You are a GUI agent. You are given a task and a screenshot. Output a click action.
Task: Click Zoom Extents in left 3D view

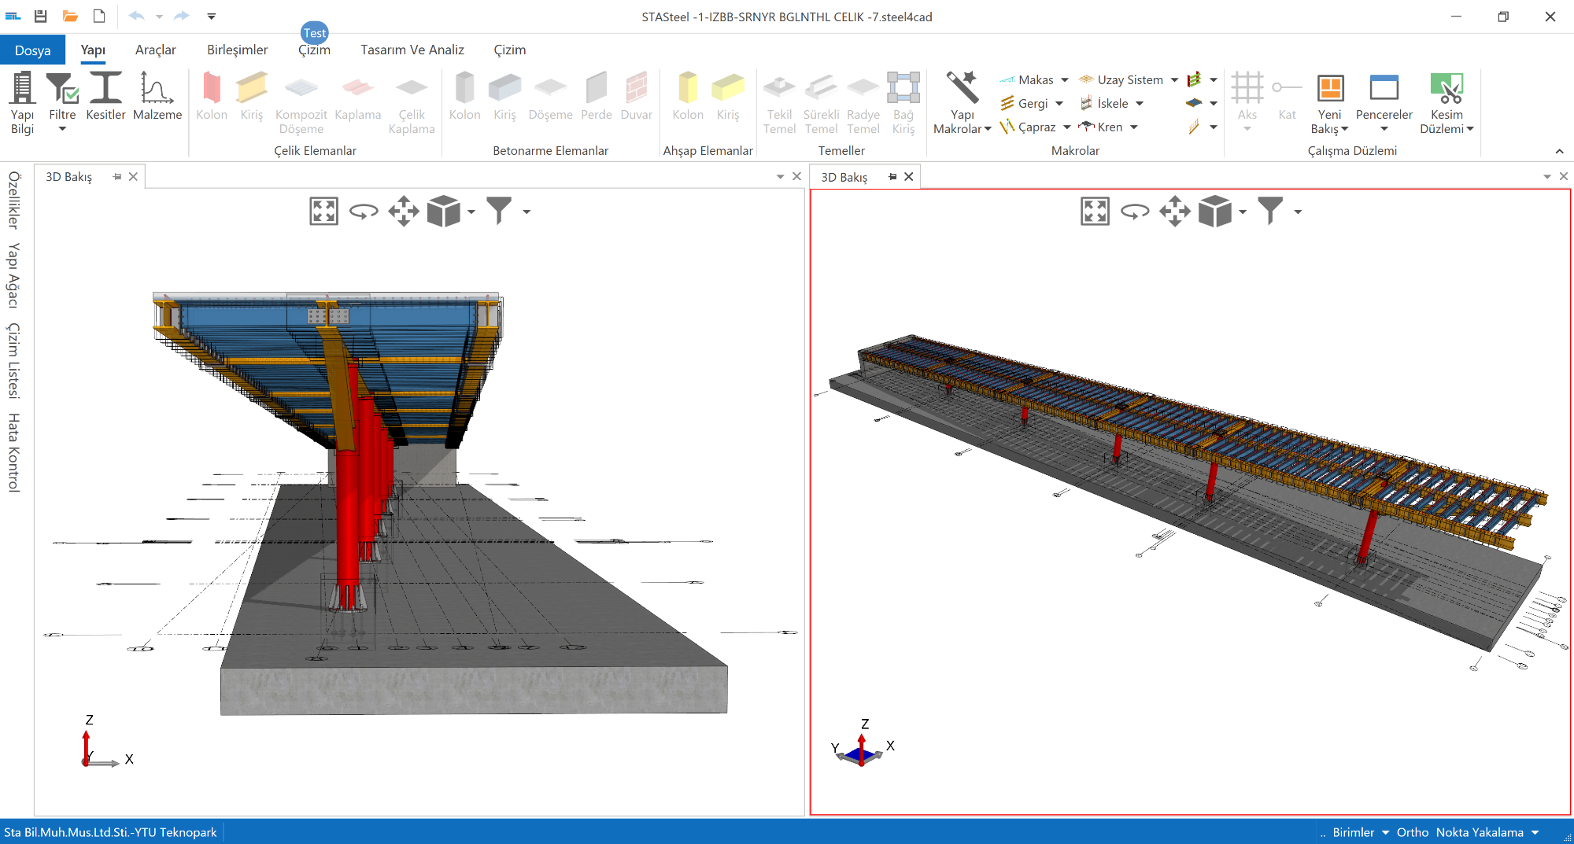tap(323, 211)
